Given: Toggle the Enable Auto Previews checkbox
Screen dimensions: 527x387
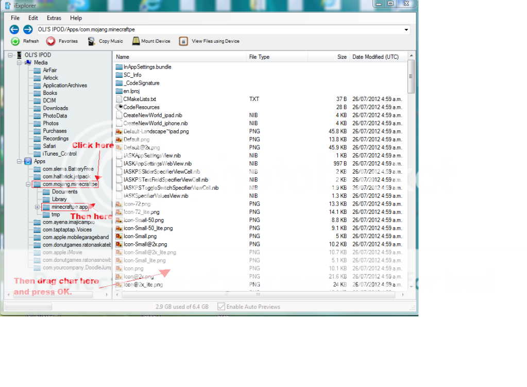Looking at the screenshot, I should click(x=221, y=307).
